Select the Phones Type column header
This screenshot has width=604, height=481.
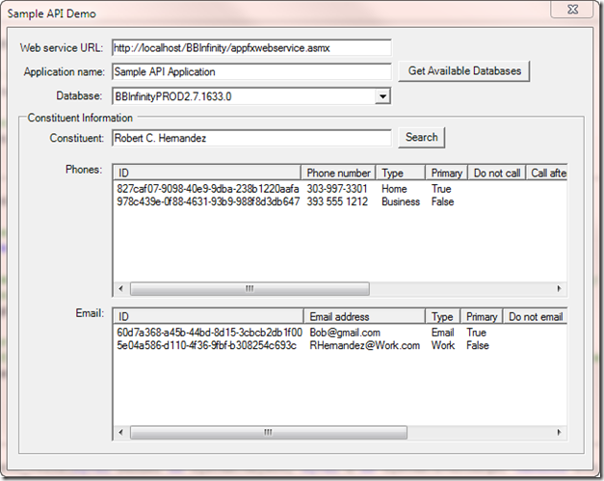click(399, 174)
